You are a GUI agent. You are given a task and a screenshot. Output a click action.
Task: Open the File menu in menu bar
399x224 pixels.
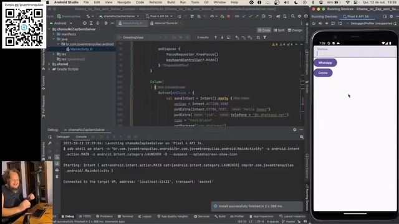86,2
